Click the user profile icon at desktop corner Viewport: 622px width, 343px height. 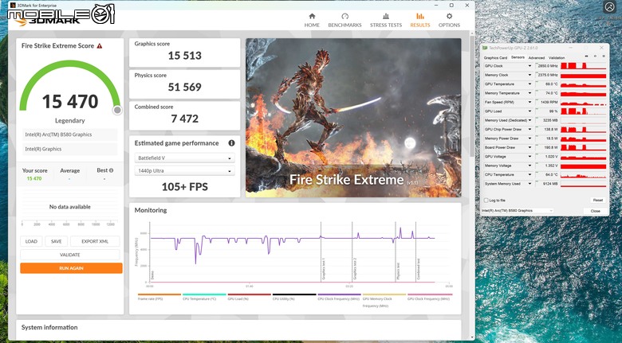point(609,7)
